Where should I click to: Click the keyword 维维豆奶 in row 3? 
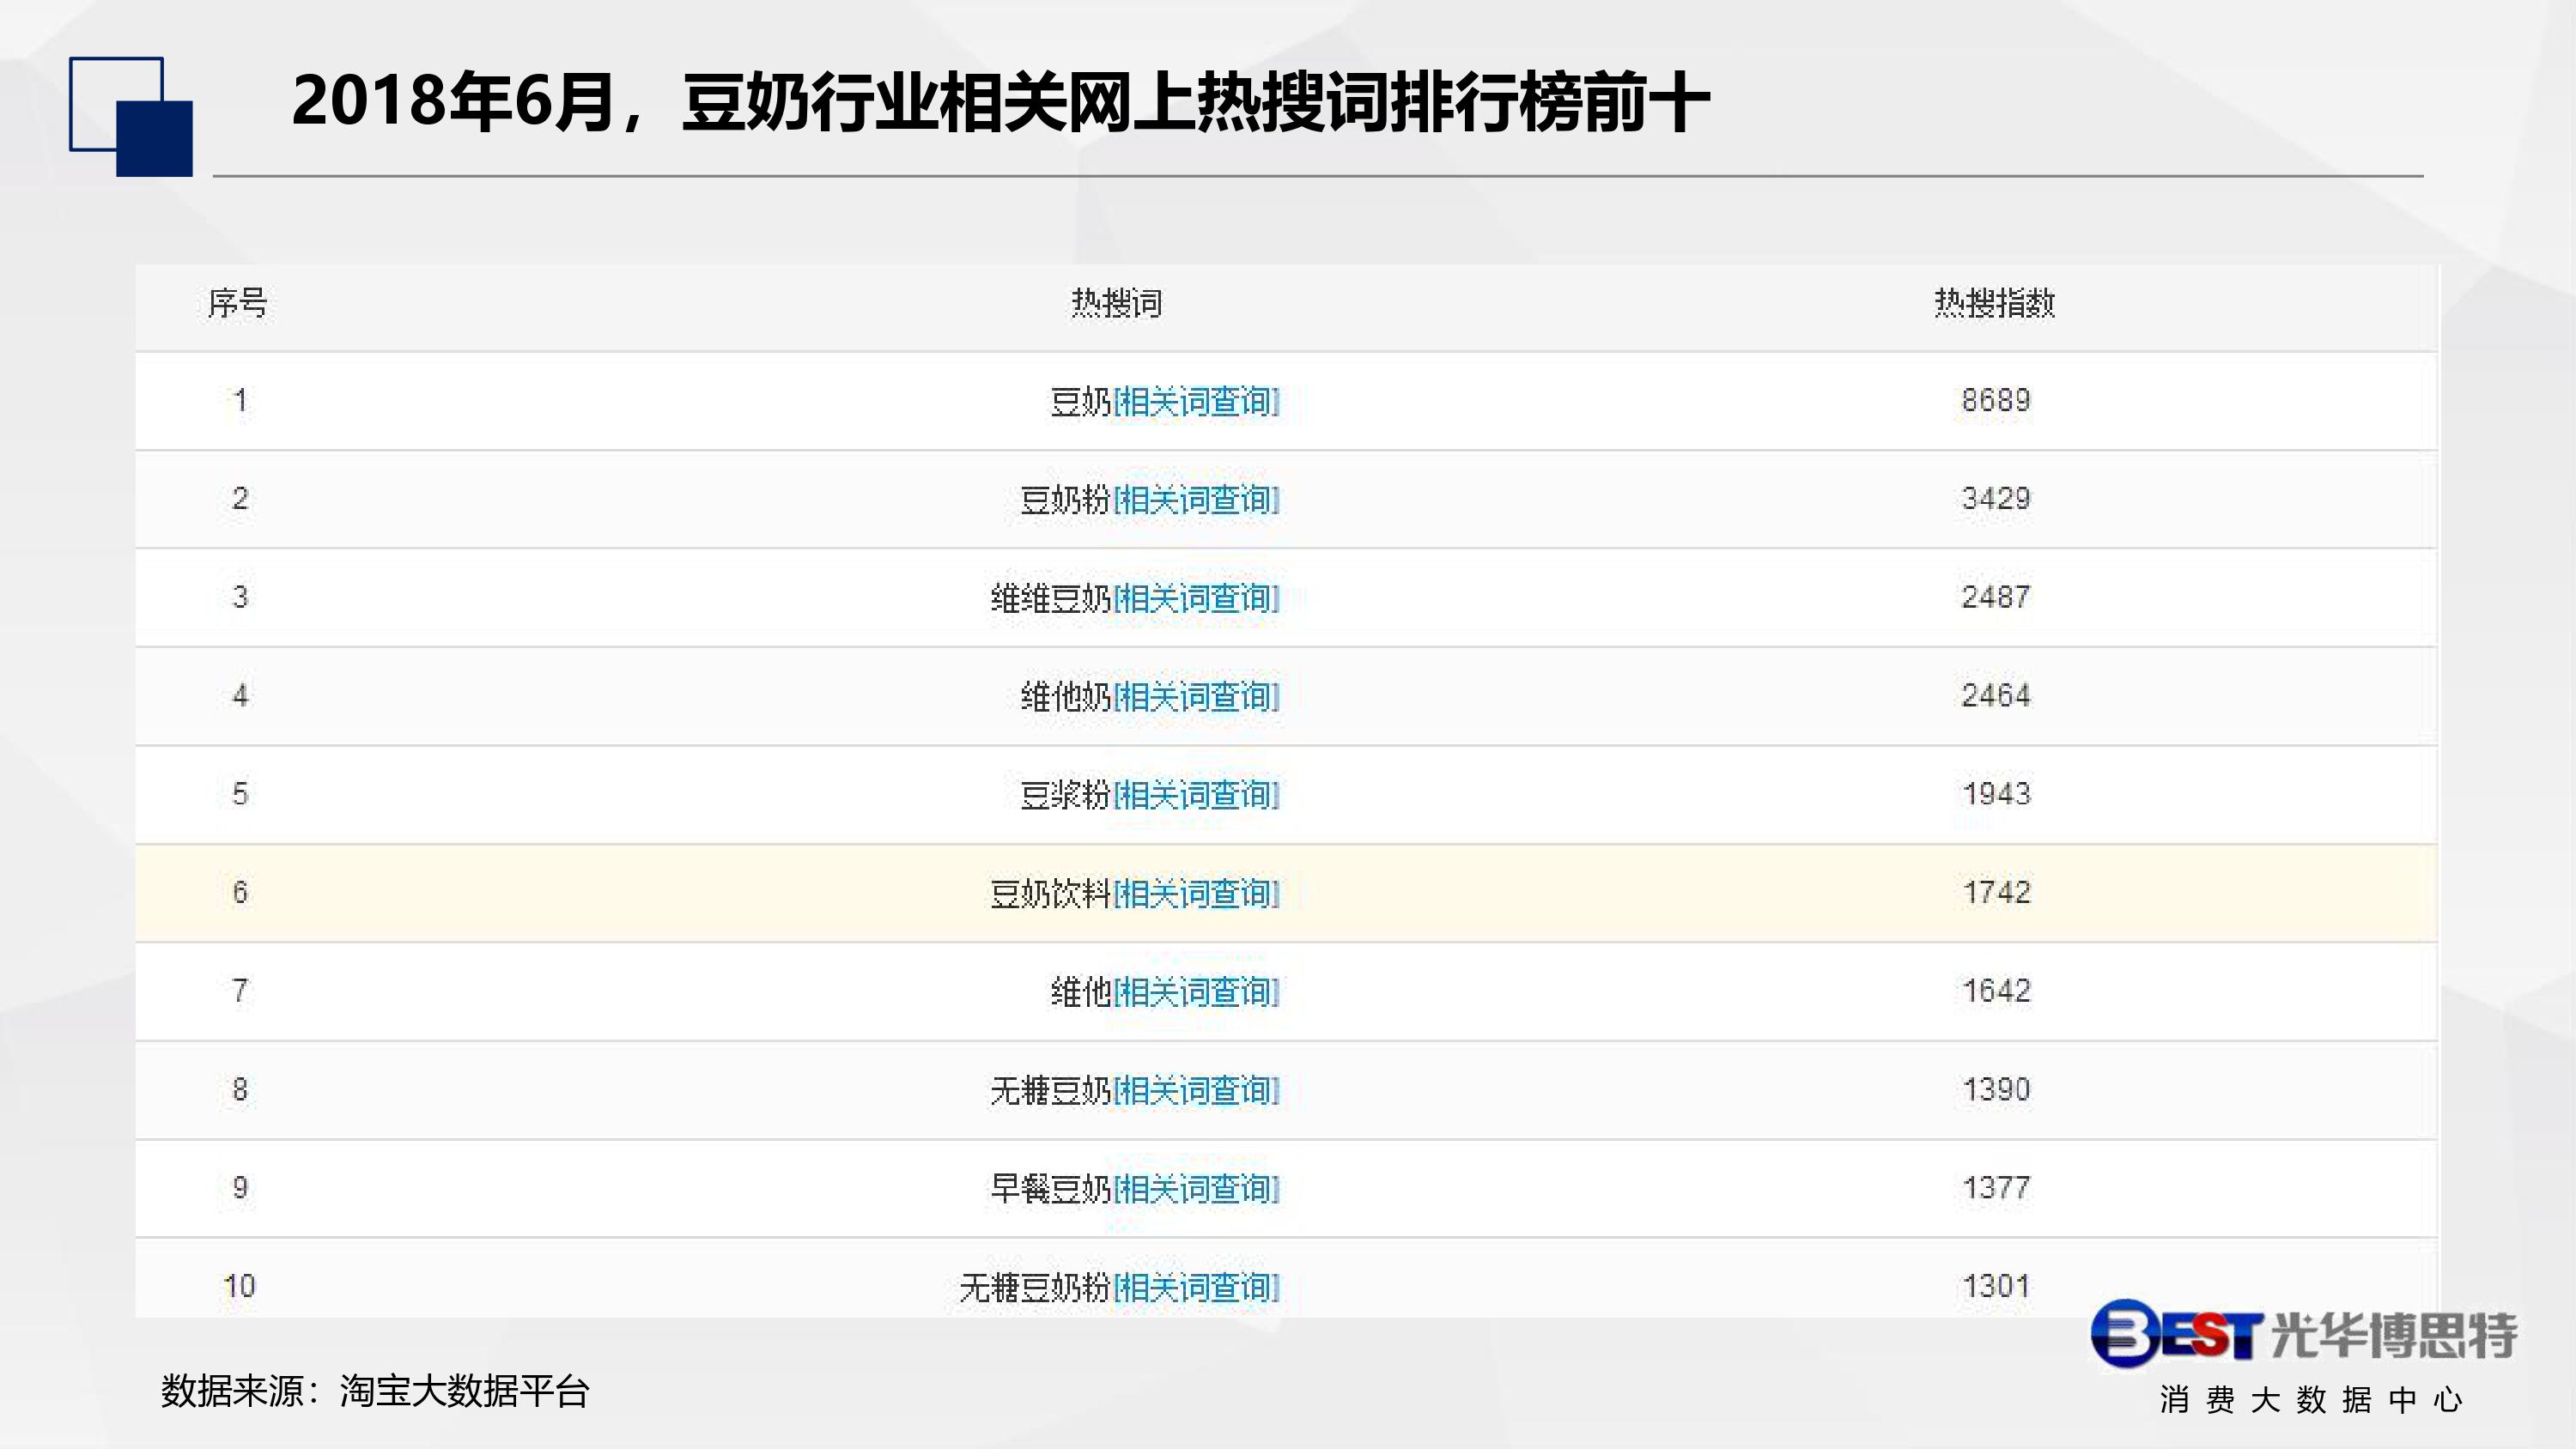pyautogui.click(x=1051, y=598)
